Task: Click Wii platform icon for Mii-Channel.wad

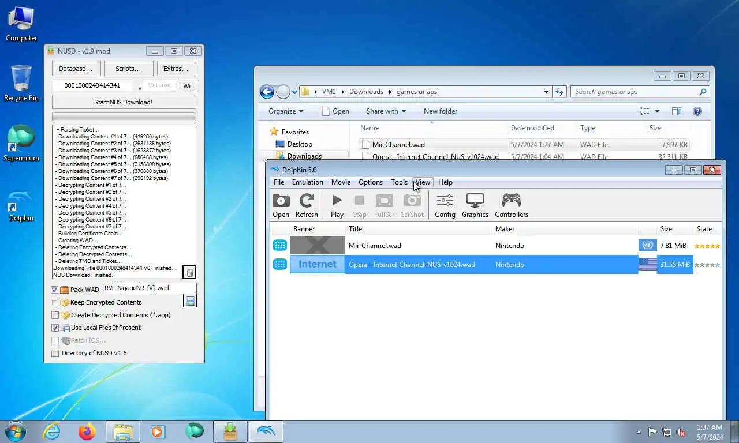Action: [280, 246]
